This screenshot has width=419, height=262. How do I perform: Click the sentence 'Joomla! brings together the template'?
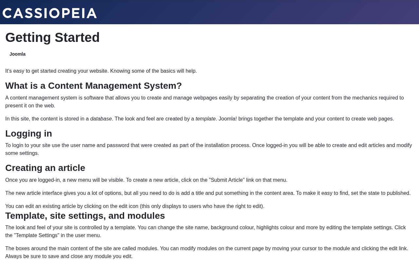point(306,119)
